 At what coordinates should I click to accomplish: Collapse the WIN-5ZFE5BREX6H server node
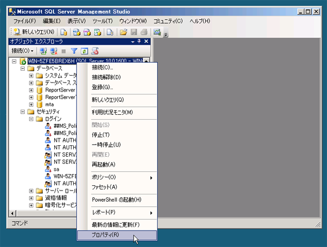tap(14, 61)
